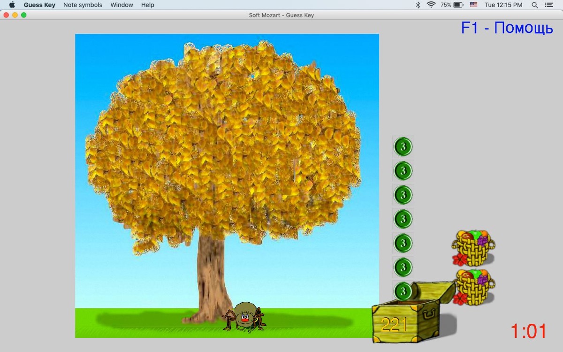Click the spider character under tree
Screen dimensions: 563x352
(x=244, y=317)
